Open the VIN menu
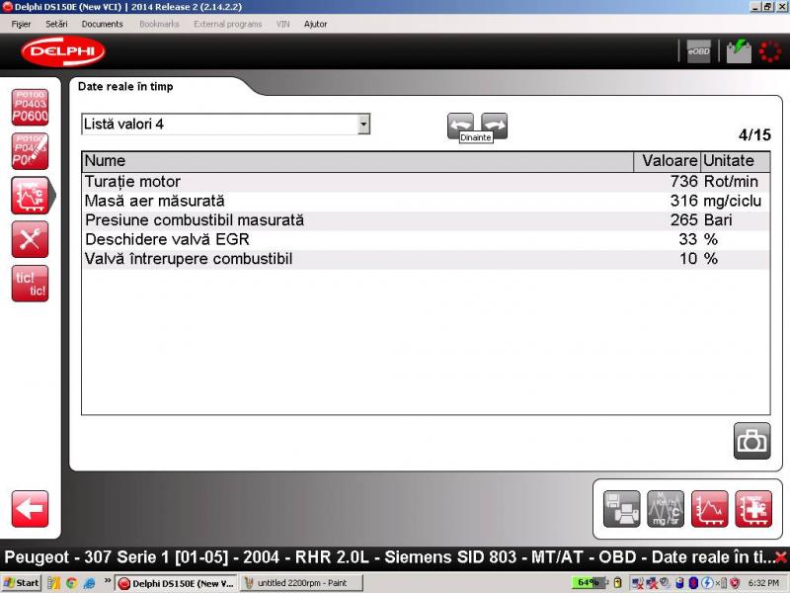 (283, 24)
